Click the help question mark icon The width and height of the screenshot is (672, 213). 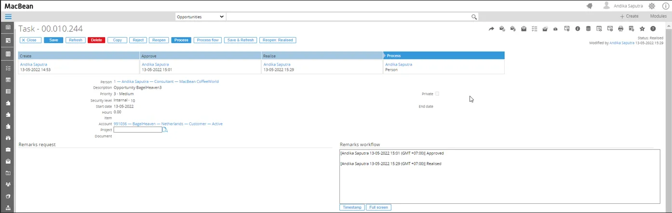(x=653, y=29)
